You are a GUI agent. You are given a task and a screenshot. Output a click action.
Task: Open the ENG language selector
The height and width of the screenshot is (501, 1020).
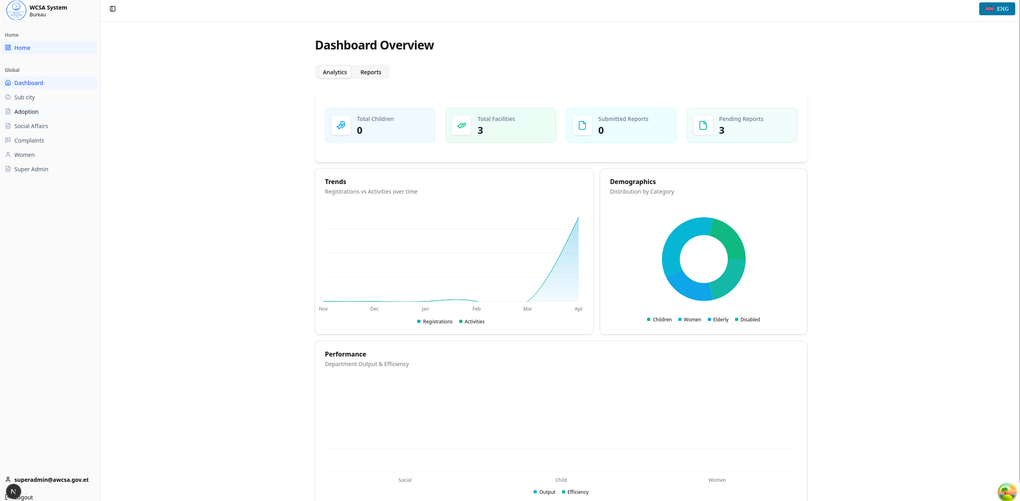pyautogui.click(x=997, y=8)
